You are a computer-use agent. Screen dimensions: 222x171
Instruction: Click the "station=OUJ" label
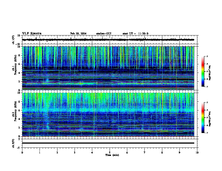104,34
